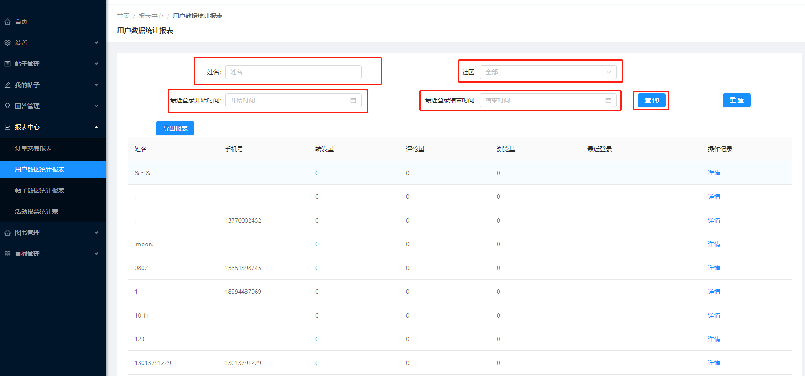Open 详情 for the 0802 row
This screenshot has width=805, height=376.
[x=714, y=268]
